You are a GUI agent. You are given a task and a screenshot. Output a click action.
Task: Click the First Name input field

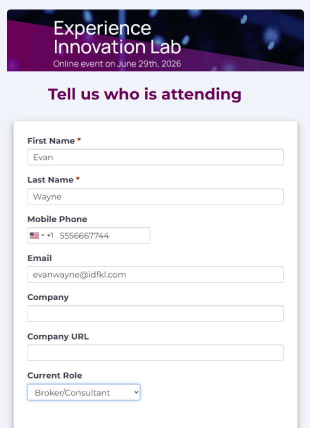coord(155,157)
